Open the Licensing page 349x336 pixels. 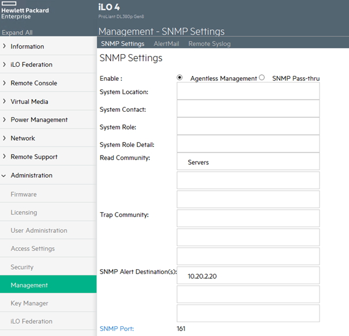(x=24, y=212)
